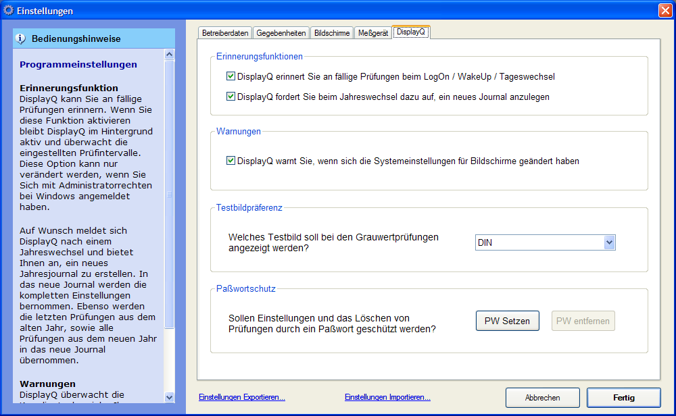Close the Einstellungen window
Image resolution: width=676 pixels, height=416 pixels.
pyautogui.click(x=665, y=10)
